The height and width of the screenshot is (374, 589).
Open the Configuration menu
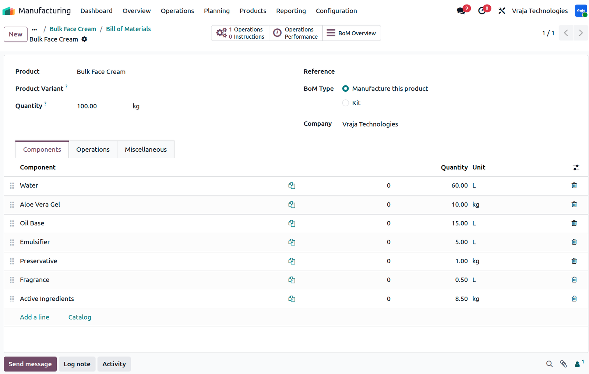click(336, 11)
